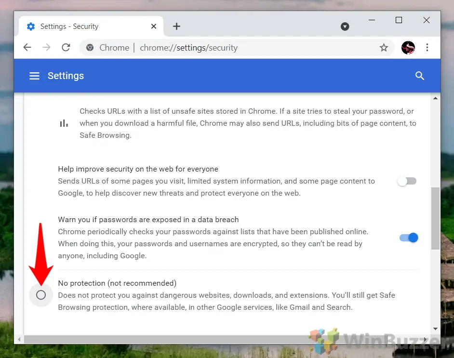The height and width of the screenshot is (358, 454).
Task: Maximize the Chrome window
Action: click(399, 20)
